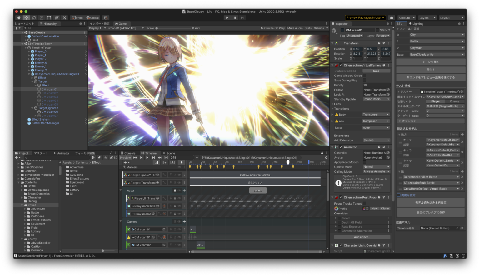Viewport: 480px width, 276px height.
Task: Click the Transform component help icon
Action: tap(379, 43)
